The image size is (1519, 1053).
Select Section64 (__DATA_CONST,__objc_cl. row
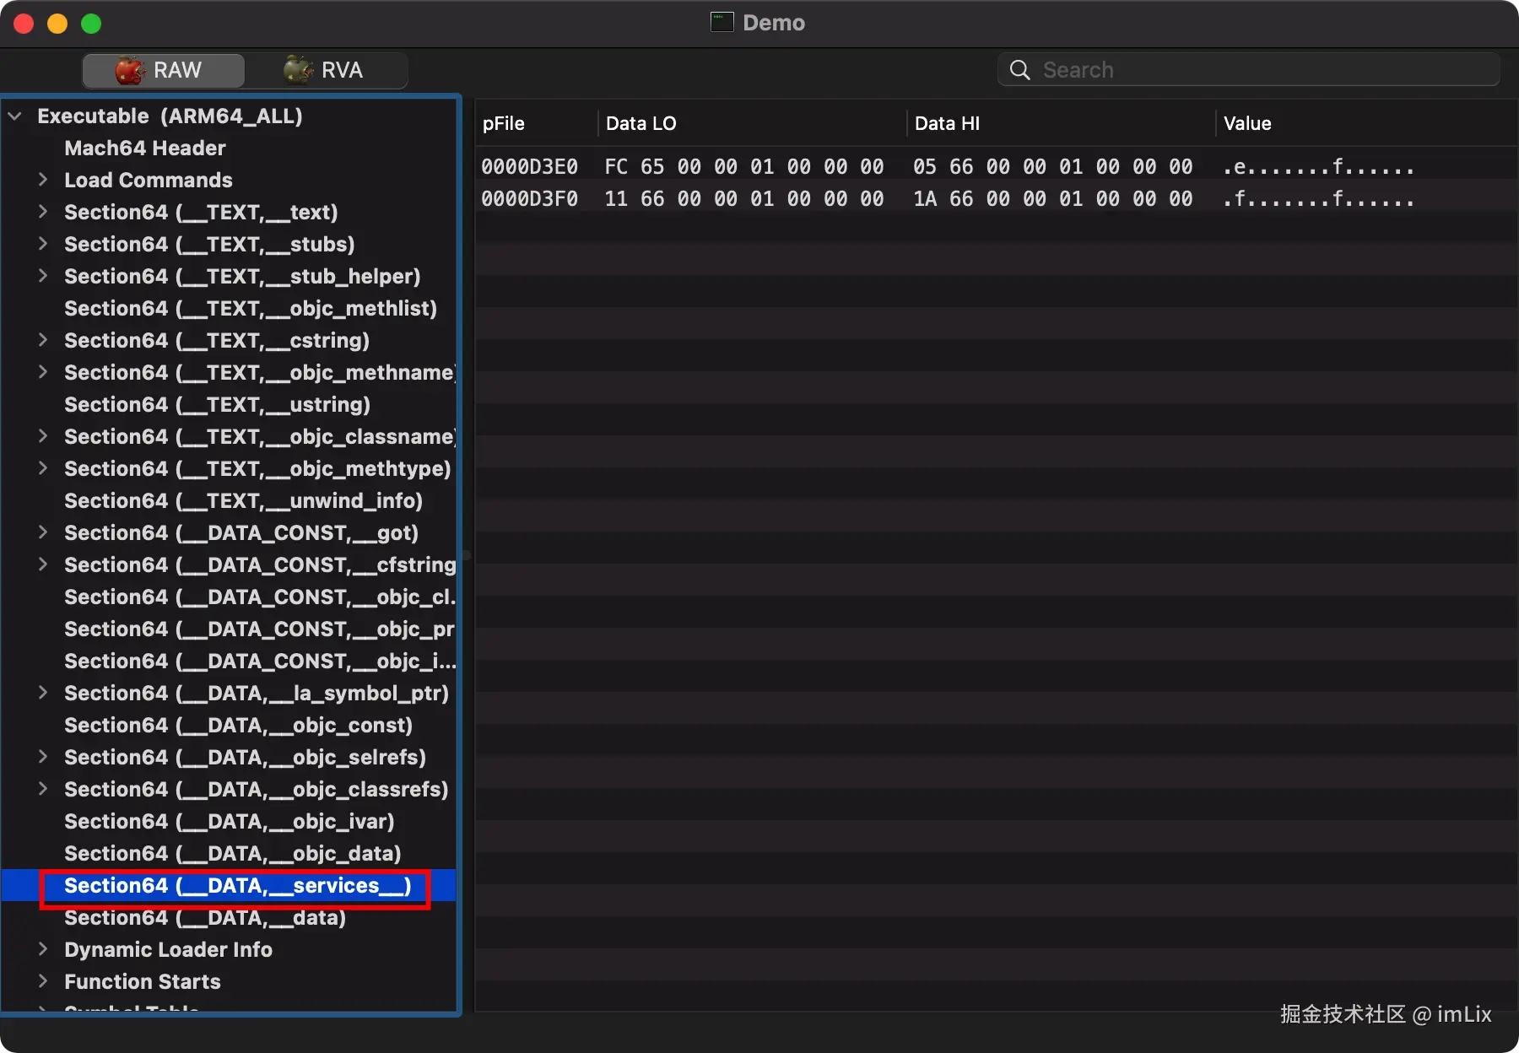[x=260, y=597]
